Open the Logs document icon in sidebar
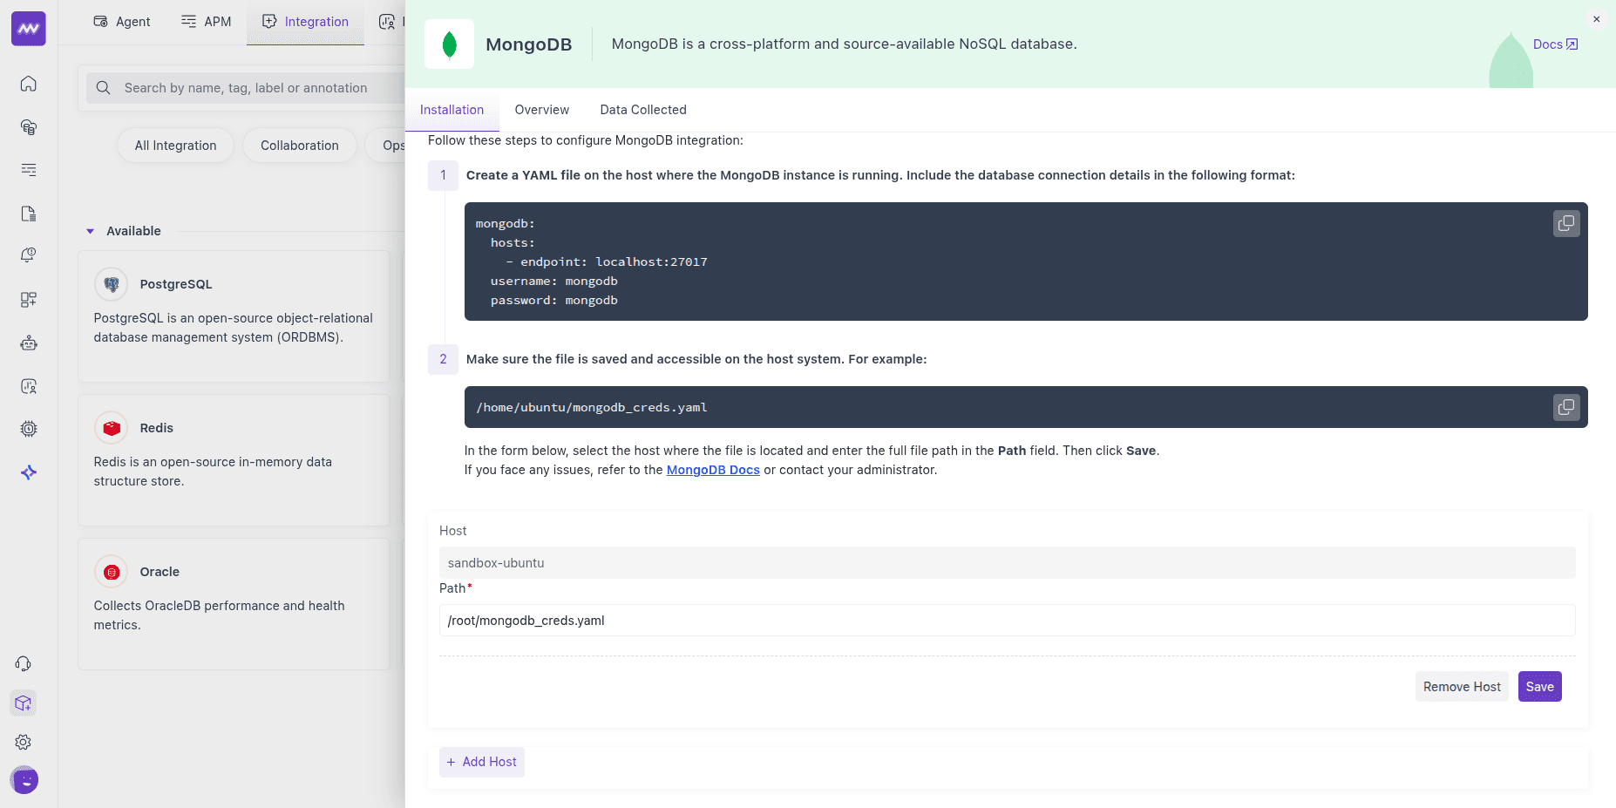The height and width of the screenshot is (808, 1616). click(28, 214)
